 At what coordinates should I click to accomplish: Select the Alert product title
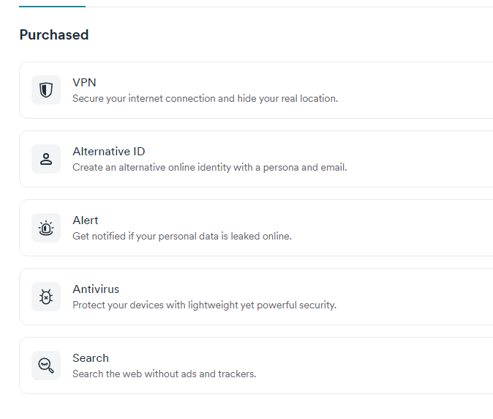[85, 220]
